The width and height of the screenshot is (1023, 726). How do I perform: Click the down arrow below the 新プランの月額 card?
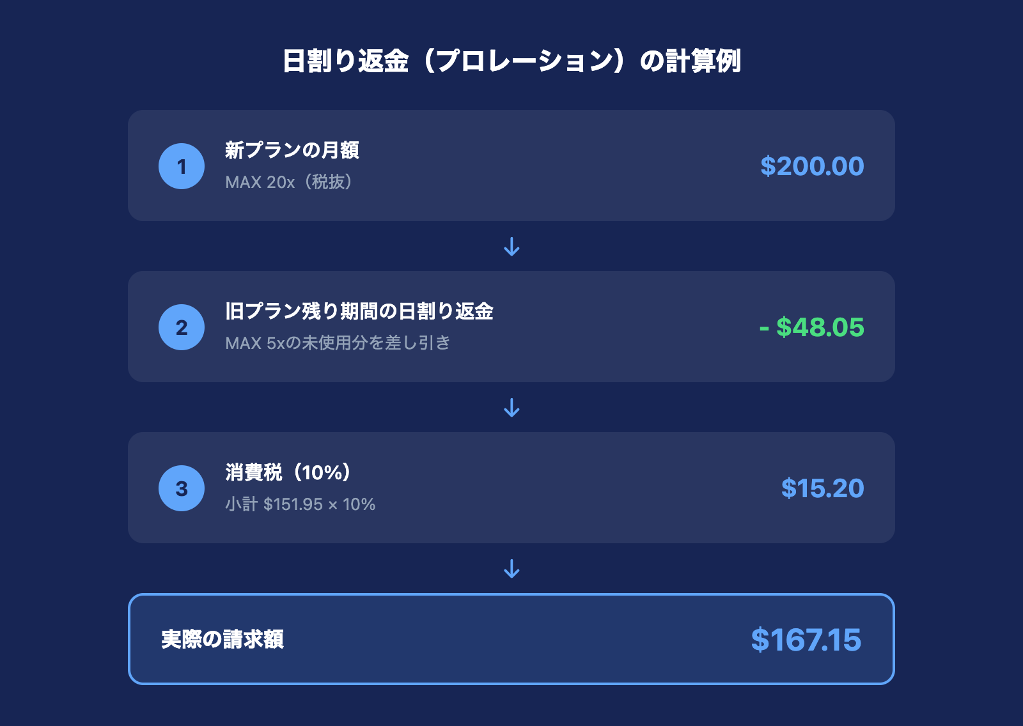point(511,247)
